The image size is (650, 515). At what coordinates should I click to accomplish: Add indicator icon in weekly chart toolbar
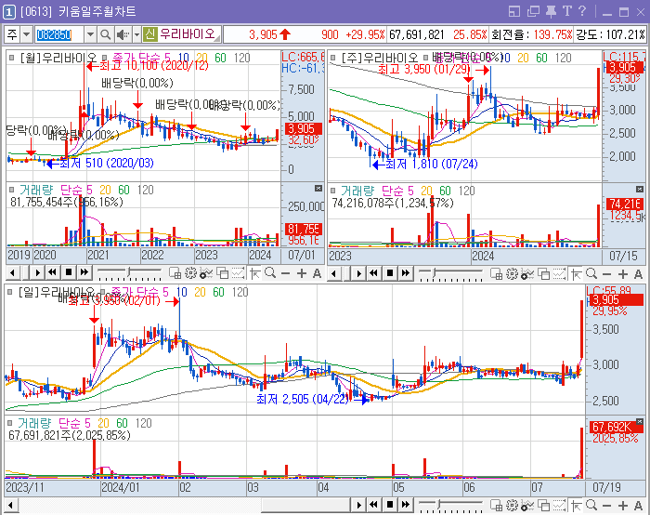527,274
